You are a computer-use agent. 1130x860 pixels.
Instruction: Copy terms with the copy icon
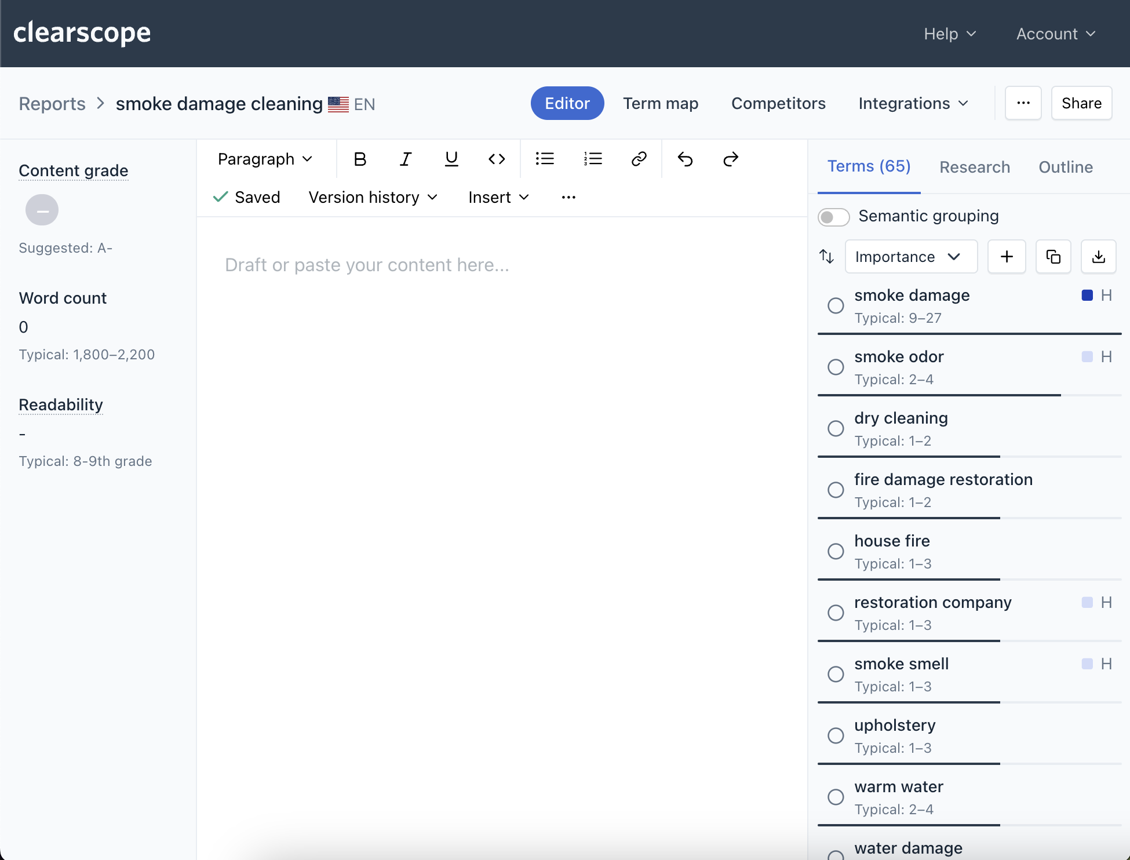click(x=1053, y=257)
